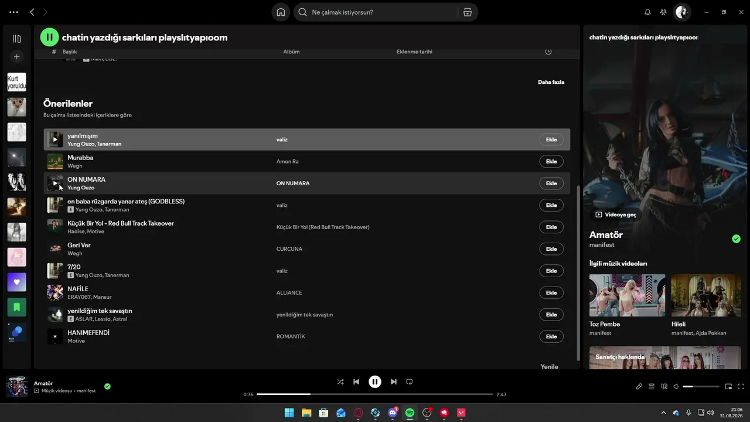Open the 'Toz Pembe' music video thumbnail
This screenshot has height=422, width=750.
tap(628, 295)
